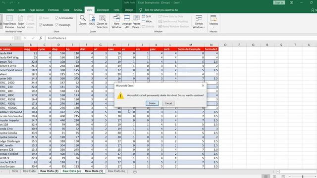Click the Page Break Preview status bar icon
The image size is (317, 178).
(x=283, y=177)
